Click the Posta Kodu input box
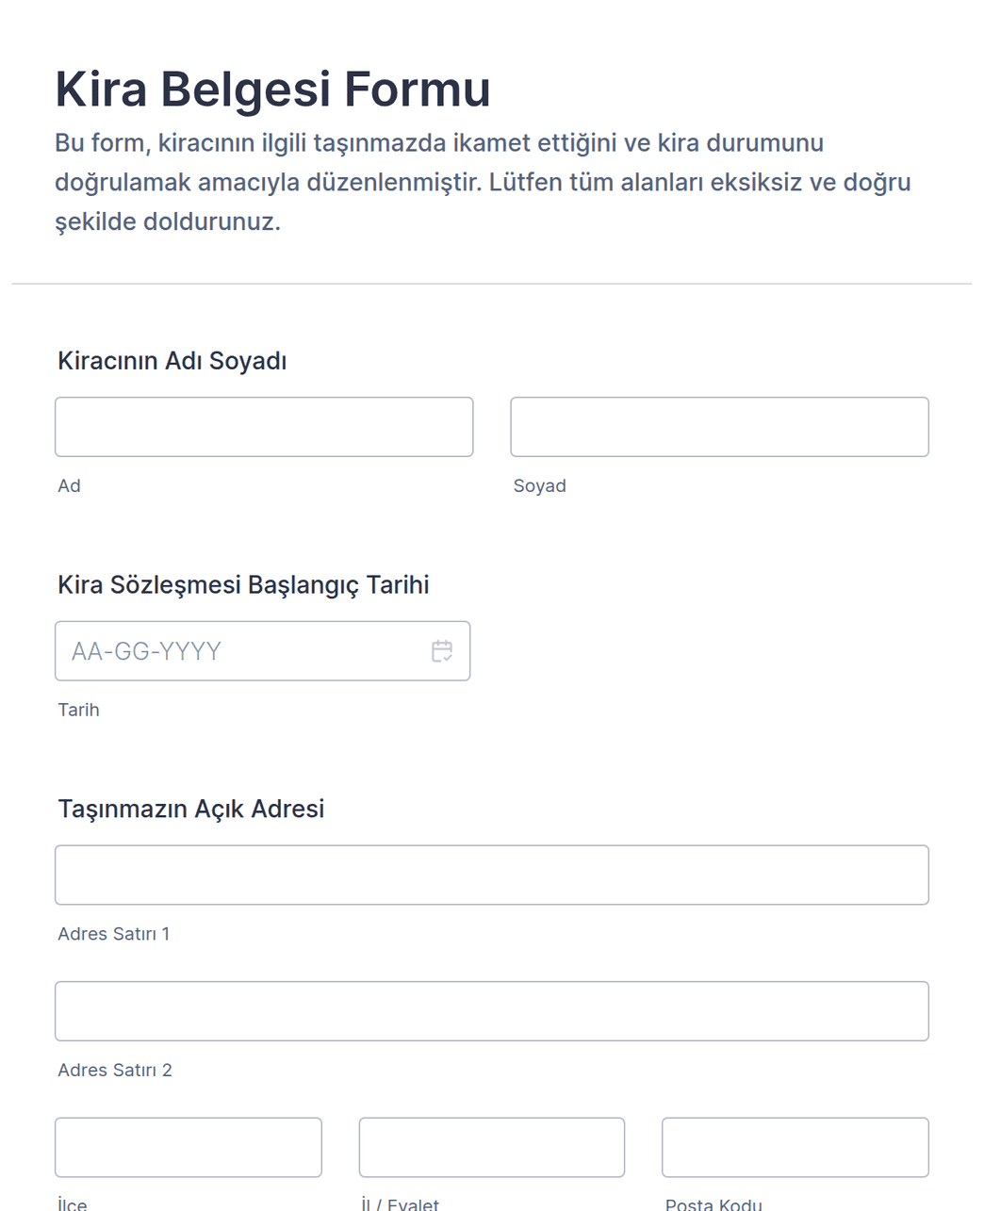The height and width of the screenshot is (1211, 984). click(795, 1147)
